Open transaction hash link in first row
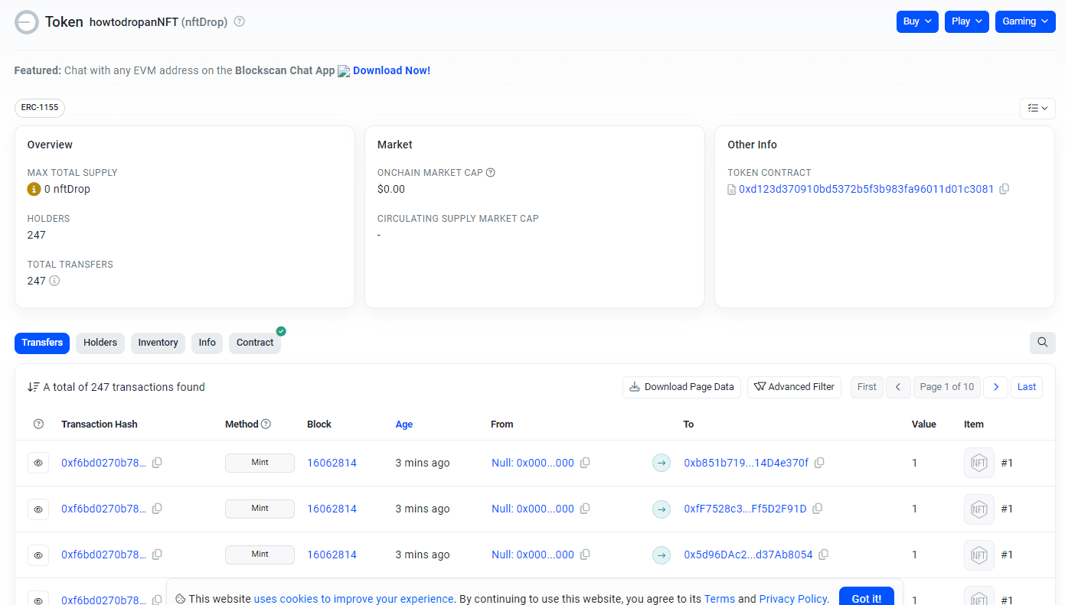The image size is (1065, 605). pyautogui.click(x=103, y=463)
